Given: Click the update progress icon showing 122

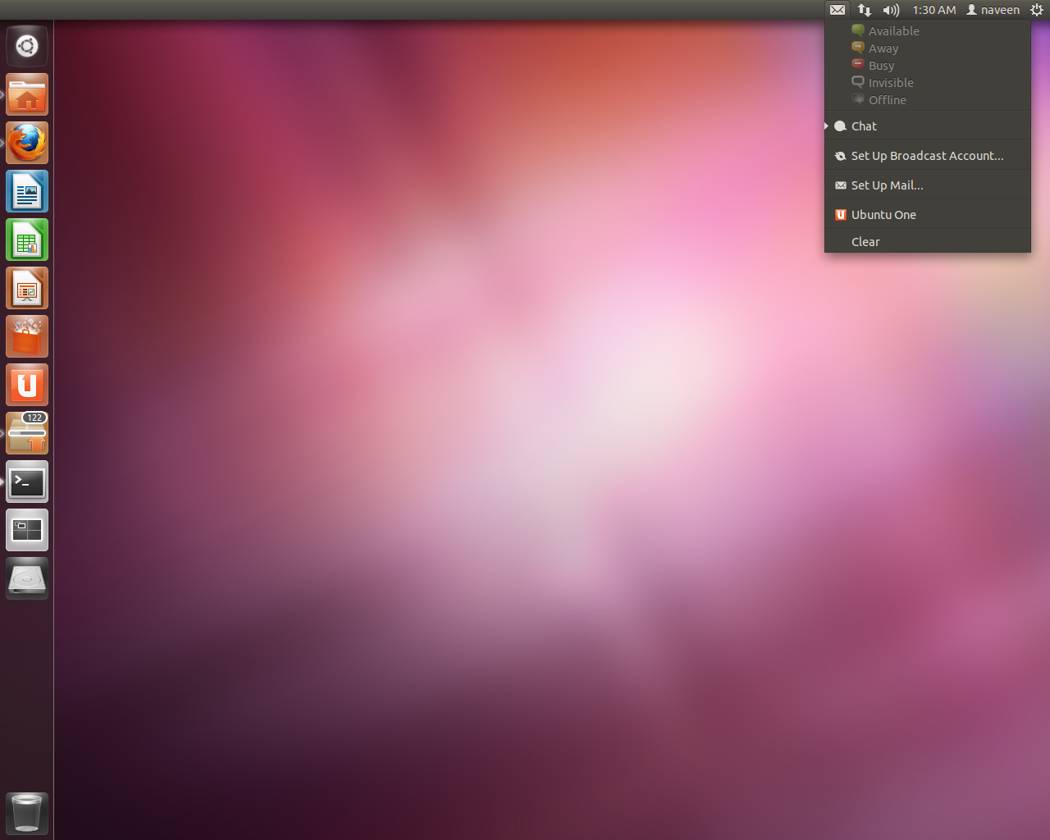Looking at the screenshot, I should (26, 433).
